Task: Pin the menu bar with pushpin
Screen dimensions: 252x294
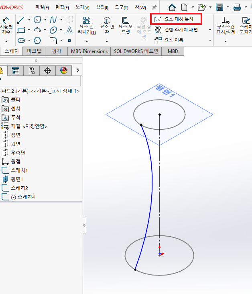Action: (x=154, y=7)
